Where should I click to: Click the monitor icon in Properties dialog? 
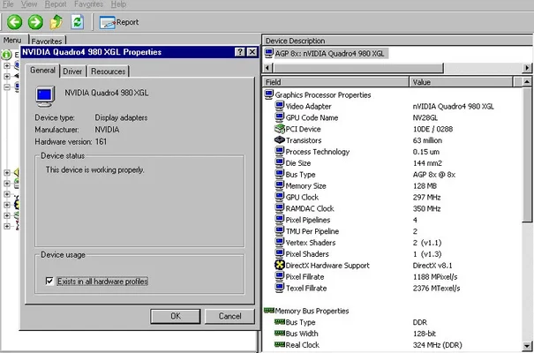pos(45,97)
